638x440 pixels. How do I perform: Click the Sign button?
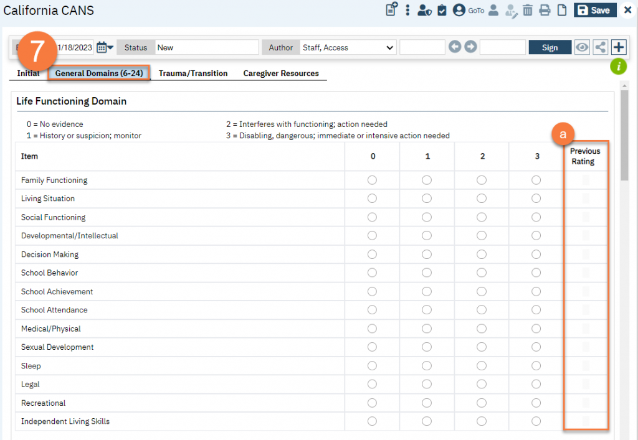(x=550, y=47)
